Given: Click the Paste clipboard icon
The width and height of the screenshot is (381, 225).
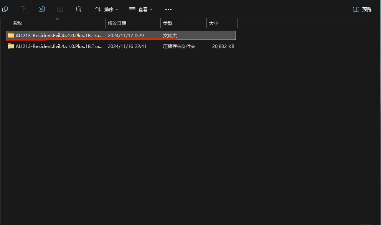Looking at the screenshot, I should 23,9.
